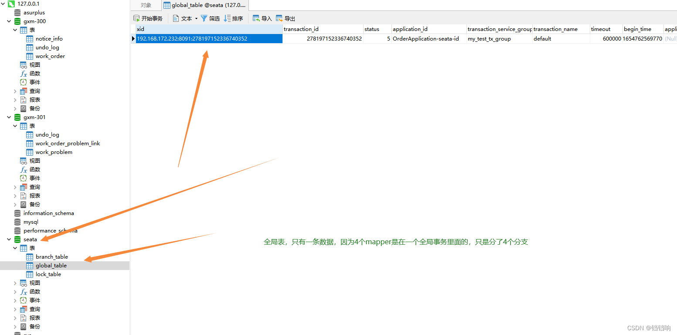The width and height of the screenshot is (677, 335).
Task: Click the transaction_id column header
Action: point(323,29)
